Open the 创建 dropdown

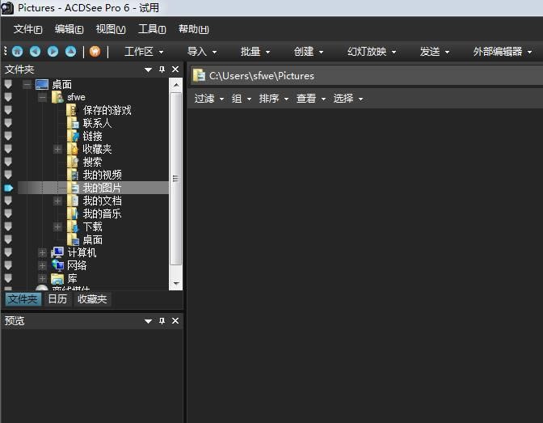point(309,52)
